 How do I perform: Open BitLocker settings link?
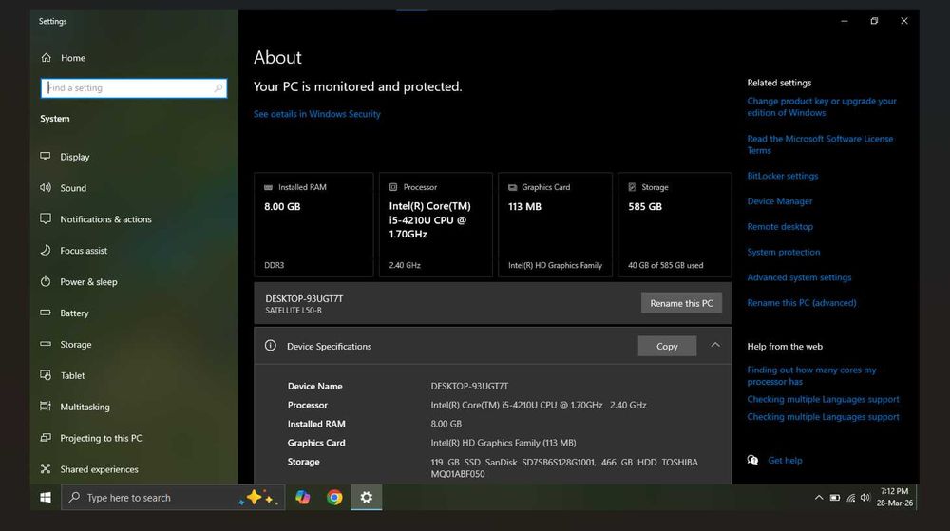782,176
